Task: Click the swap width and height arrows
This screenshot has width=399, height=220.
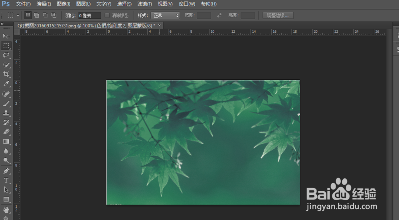Action: coord(219,15)
